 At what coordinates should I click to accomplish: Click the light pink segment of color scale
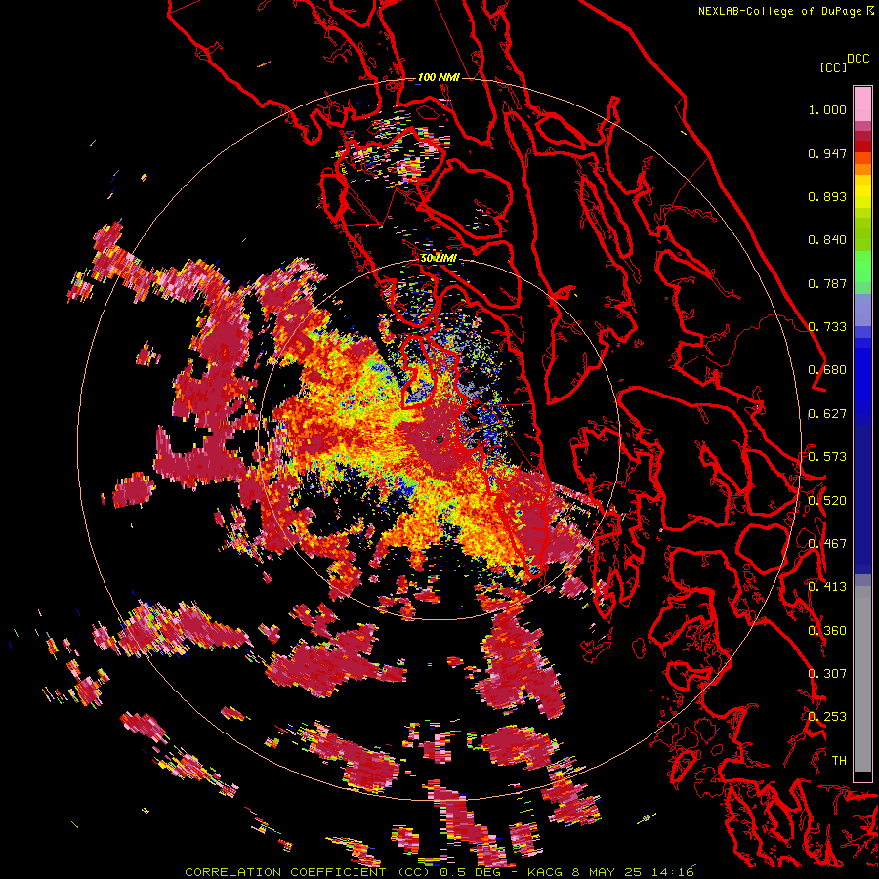862,104
